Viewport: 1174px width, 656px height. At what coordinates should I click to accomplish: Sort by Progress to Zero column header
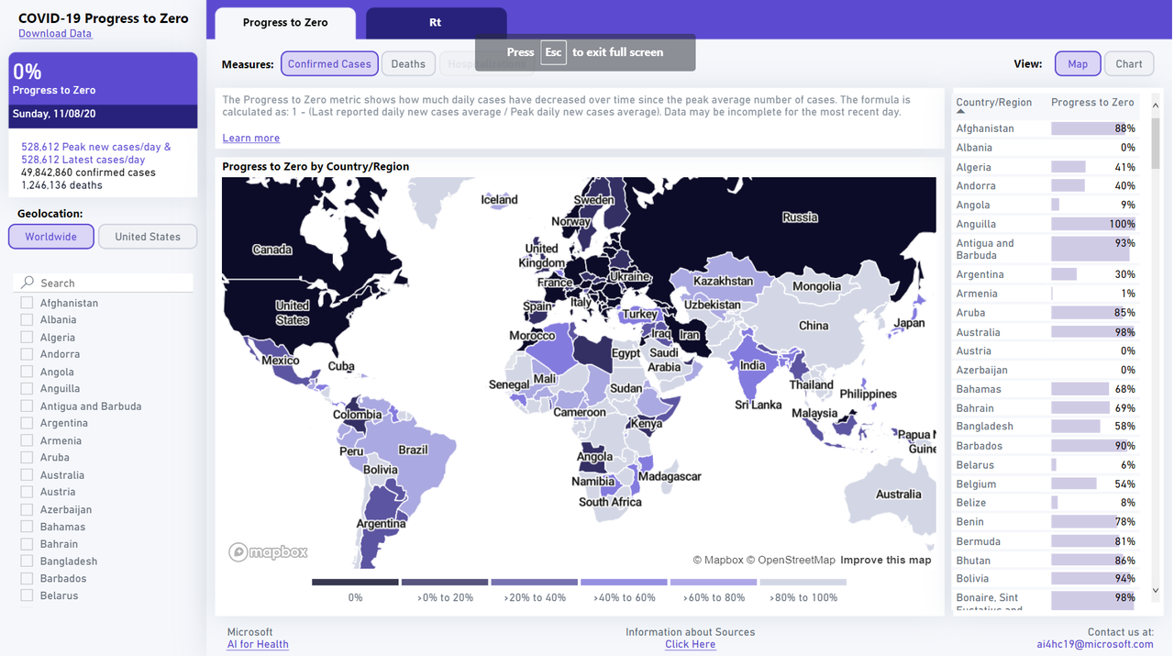click(1092, 103)
